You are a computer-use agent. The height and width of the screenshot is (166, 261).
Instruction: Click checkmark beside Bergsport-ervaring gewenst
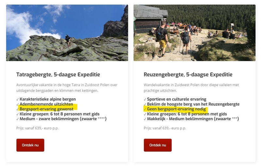click(x=18, y=109)
